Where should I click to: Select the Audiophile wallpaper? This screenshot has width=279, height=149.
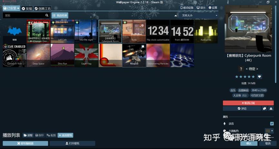tap(206, 31)
